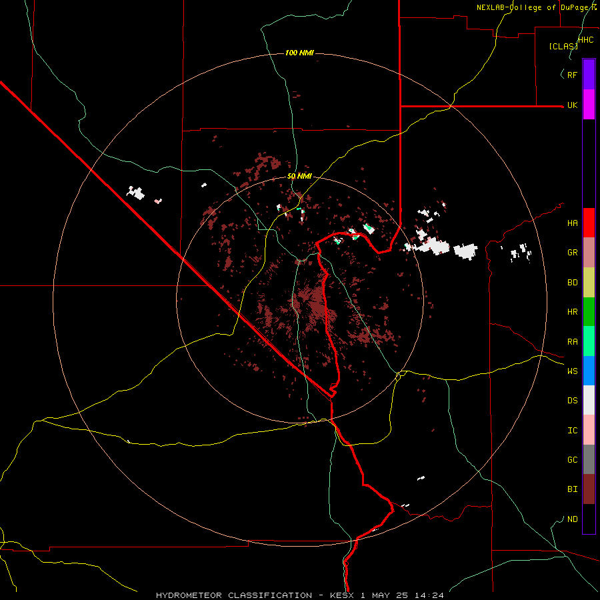Click the HR legend label
The width and height of the screenshot is (600, 600).
[572, 312]
